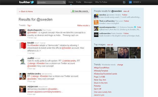158x97 pixels.
Task: Open the Never Say Arm trend
Action: point(100,80)
